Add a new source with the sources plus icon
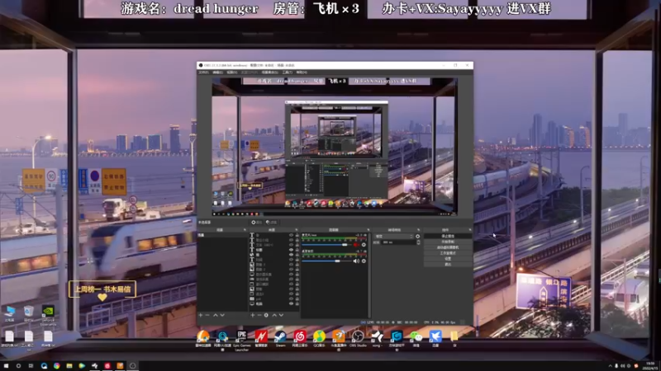 point(253,315)
